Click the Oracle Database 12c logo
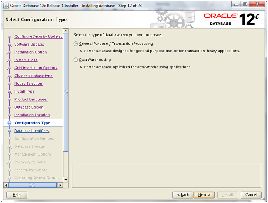Screen dimensions: 268x203 point(231,19)
